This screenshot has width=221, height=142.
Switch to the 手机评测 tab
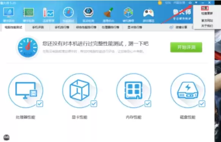(38, 27)
